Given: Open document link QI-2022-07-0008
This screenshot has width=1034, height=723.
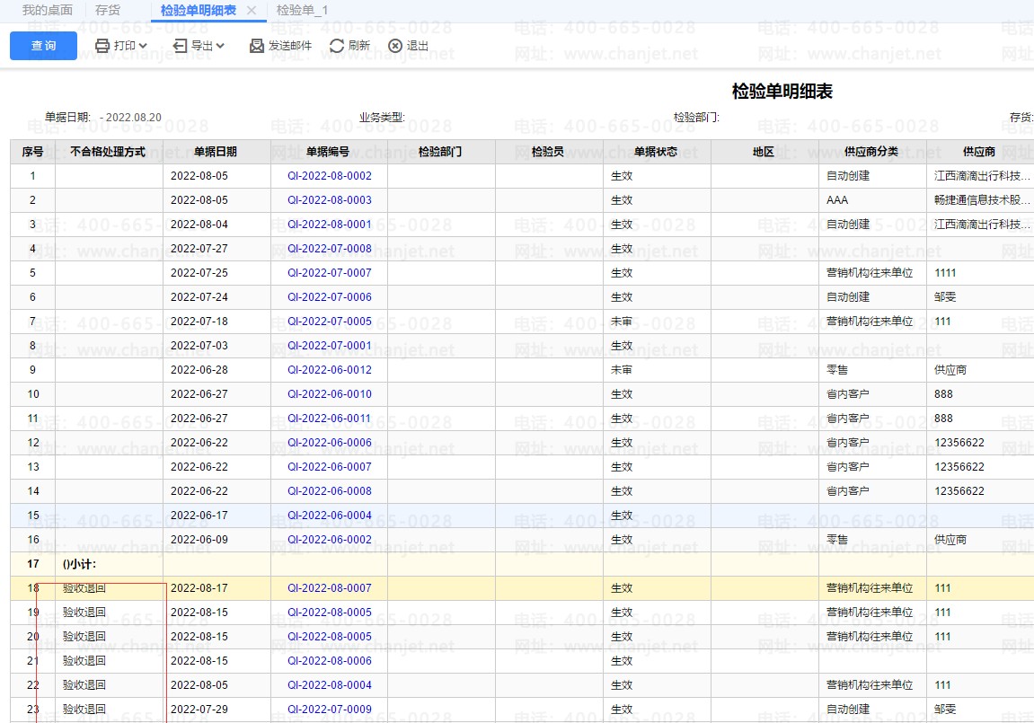Looking at the screenshot, I should [329, 249].
